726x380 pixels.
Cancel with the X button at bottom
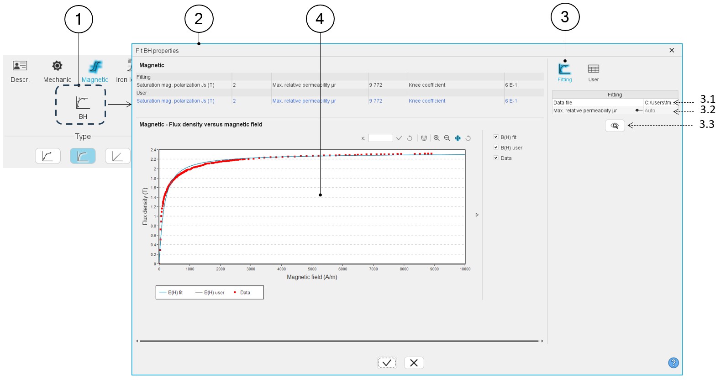click(x=414, y=363)
